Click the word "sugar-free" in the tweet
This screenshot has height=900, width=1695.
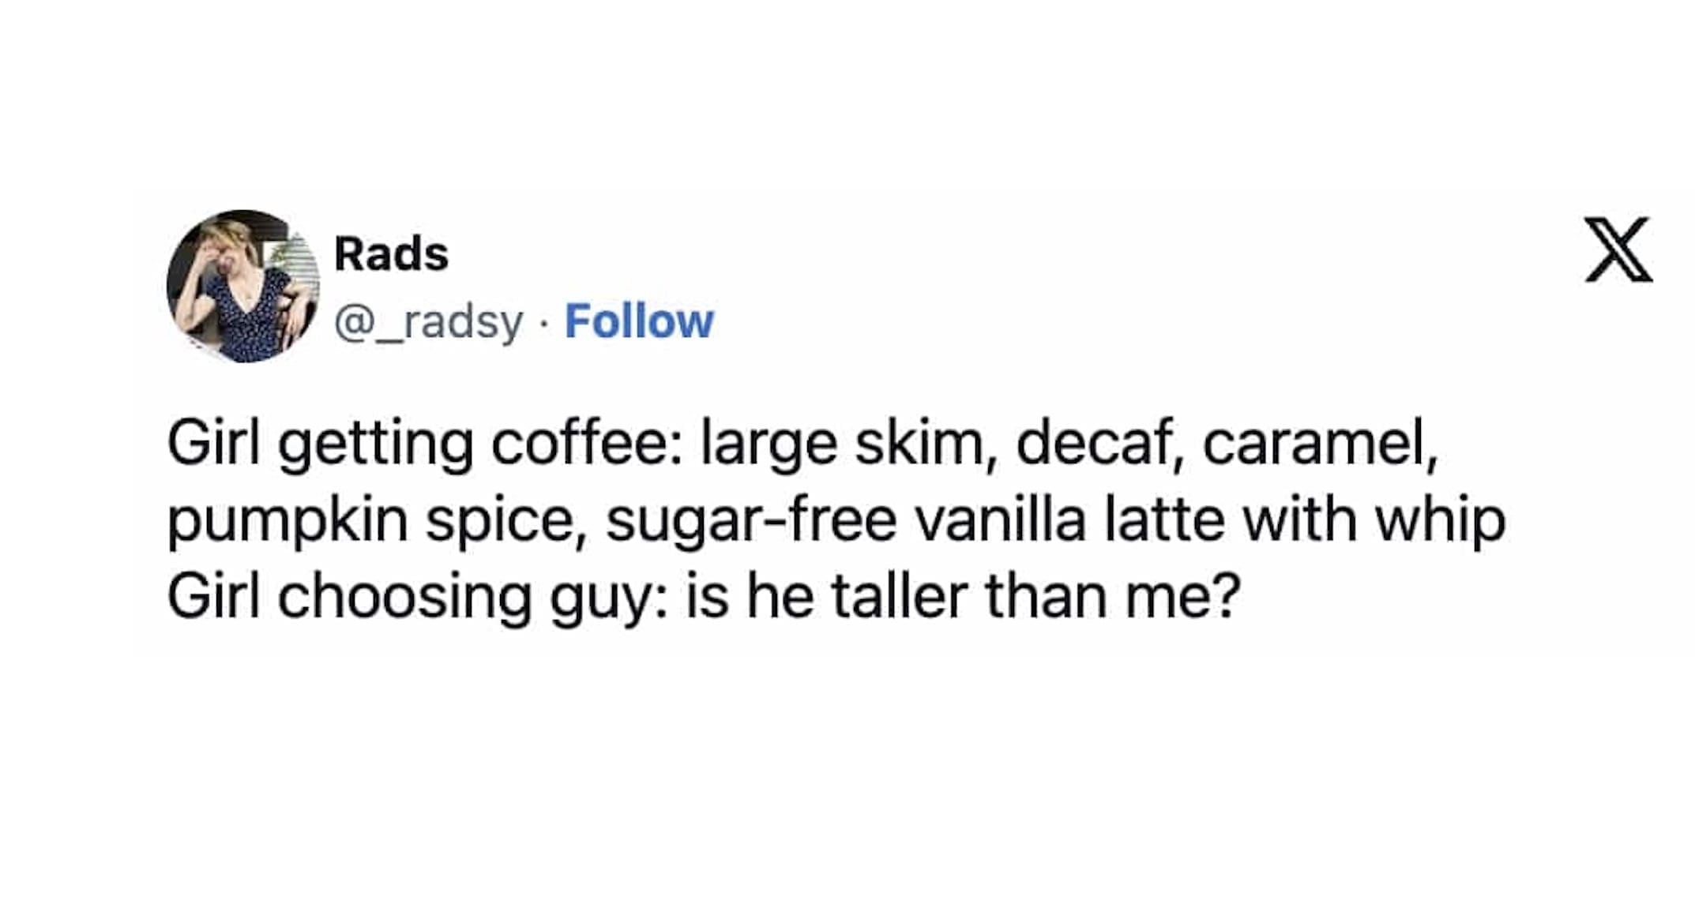[751, 521]
